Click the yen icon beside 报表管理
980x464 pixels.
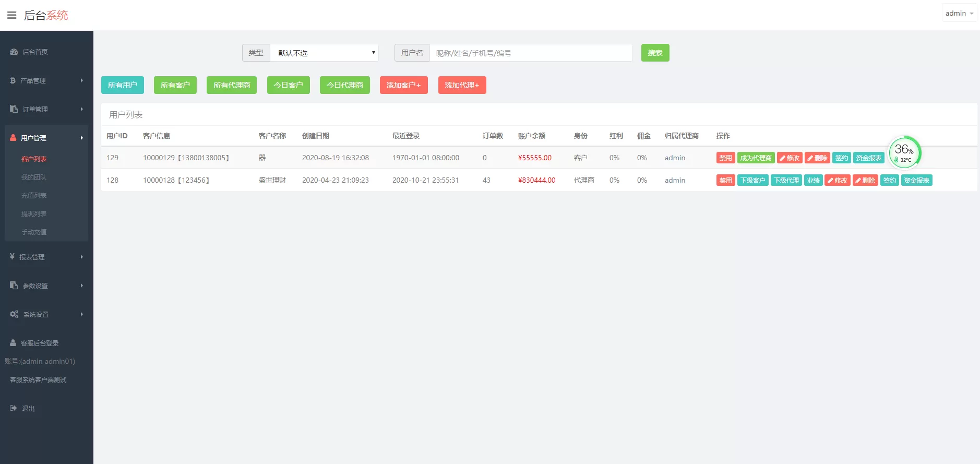tap(13, 257)
